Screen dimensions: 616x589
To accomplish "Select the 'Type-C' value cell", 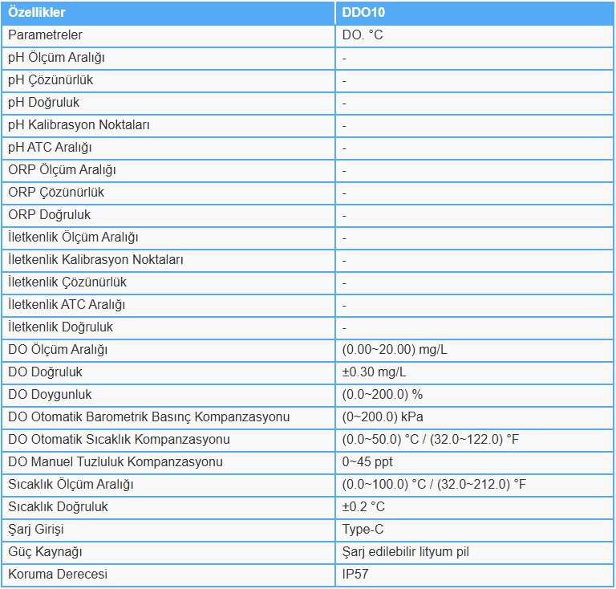I will pos(475,530).
